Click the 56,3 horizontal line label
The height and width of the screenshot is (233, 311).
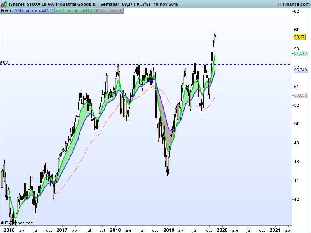pyautogui.click(x=4, y=63)
